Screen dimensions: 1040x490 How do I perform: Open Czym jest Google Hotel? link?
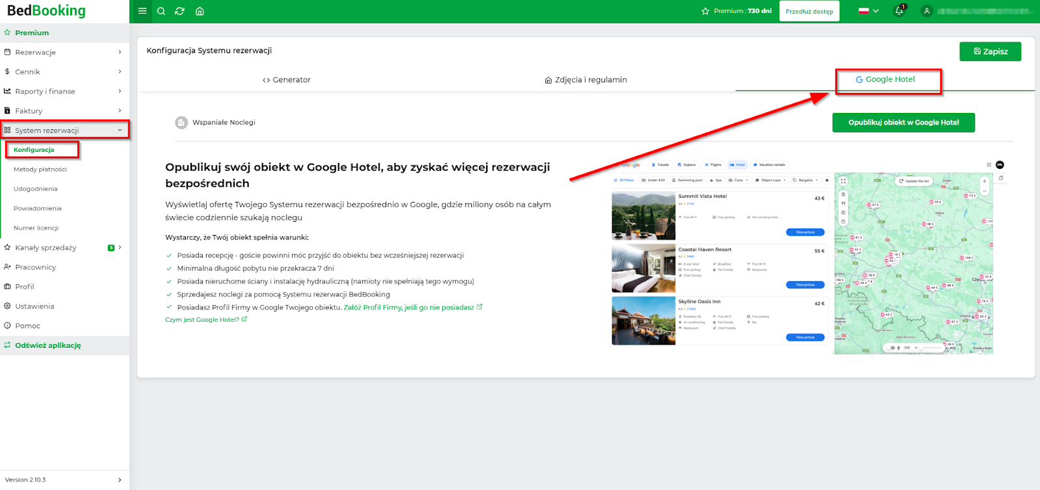pos(206,319)
